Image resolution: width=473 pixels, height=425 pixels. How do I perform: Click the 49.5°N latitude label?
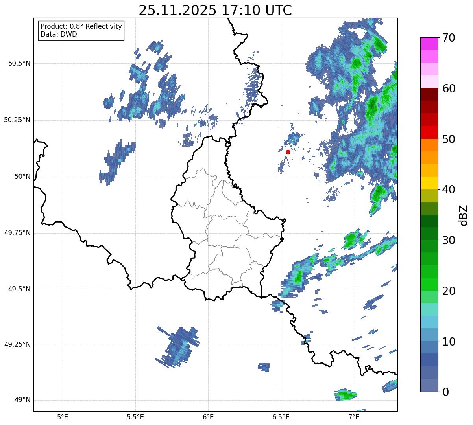pos(19,289)
